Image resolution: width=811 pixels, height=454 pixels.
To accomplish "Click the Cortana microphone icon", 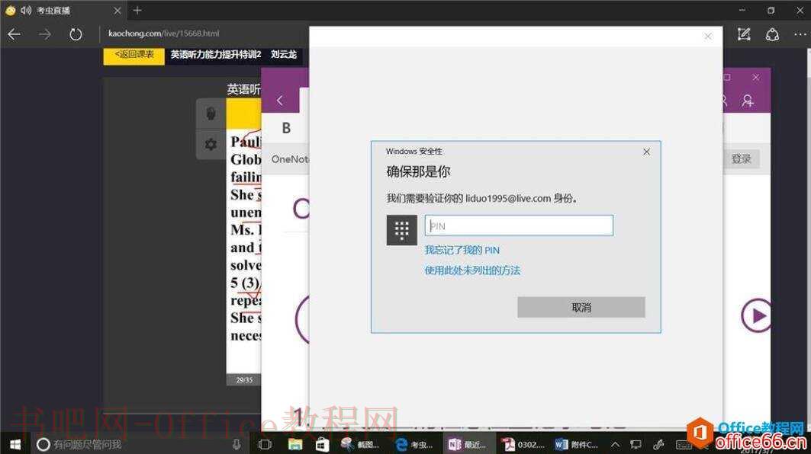I will pos(237,444).
